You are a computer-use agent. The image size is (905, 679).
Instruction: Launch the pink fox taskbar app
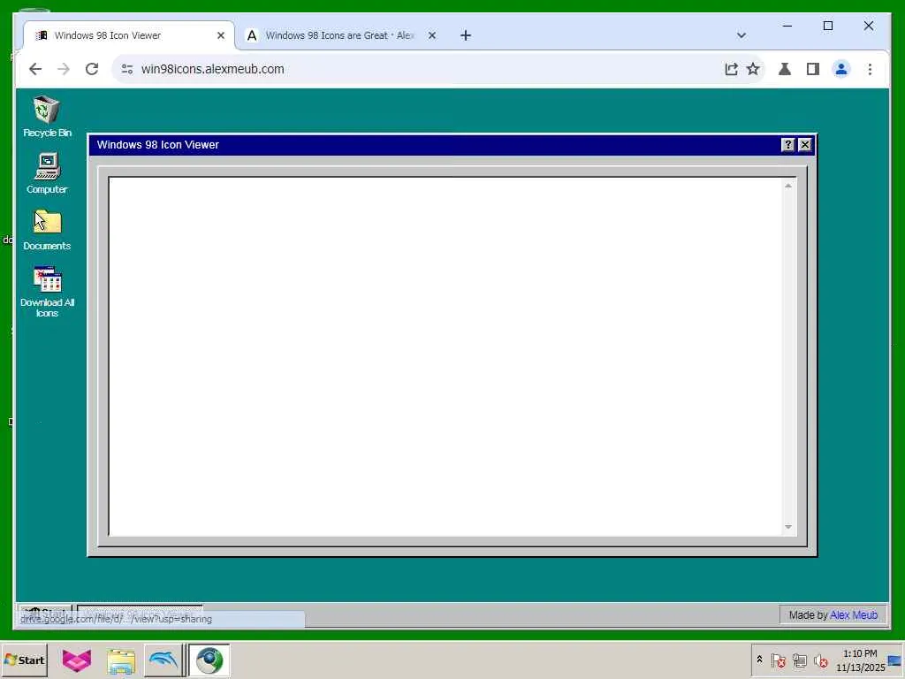(77, 660)
